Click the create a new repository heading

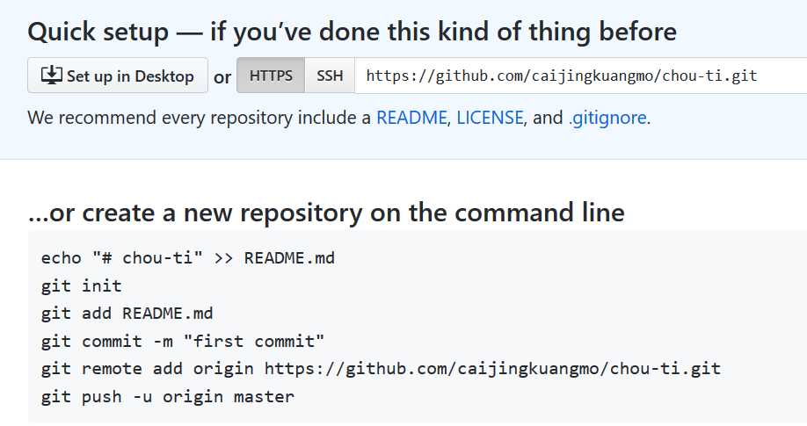(x=326, y=213)
